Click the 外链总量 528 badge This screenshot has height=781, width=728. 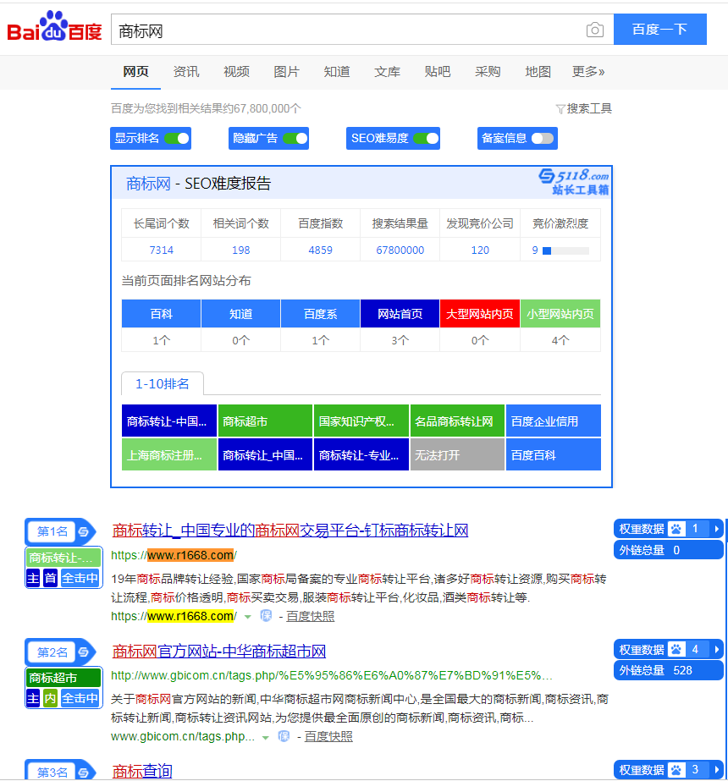(668, 670)
